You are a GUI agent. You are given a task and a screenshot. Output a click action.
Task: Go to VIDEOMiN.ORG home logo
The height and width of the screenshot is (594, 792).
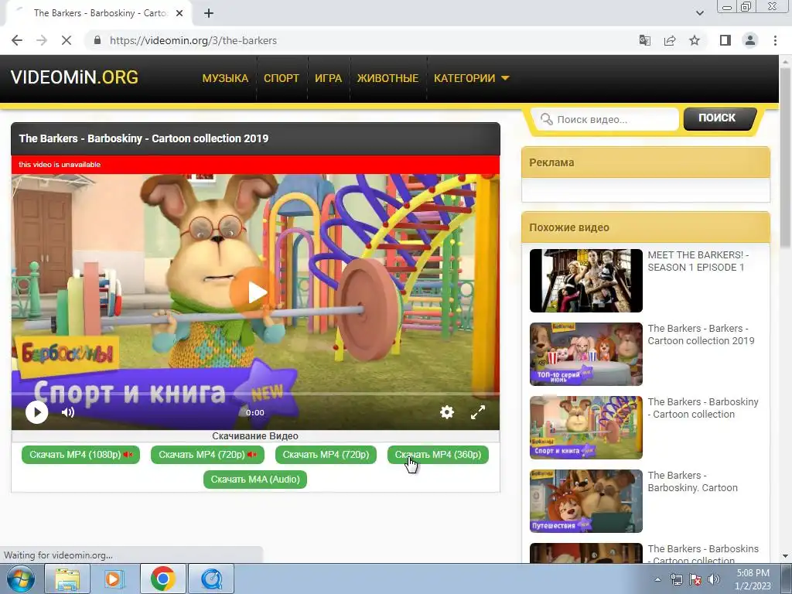[74, 77]
